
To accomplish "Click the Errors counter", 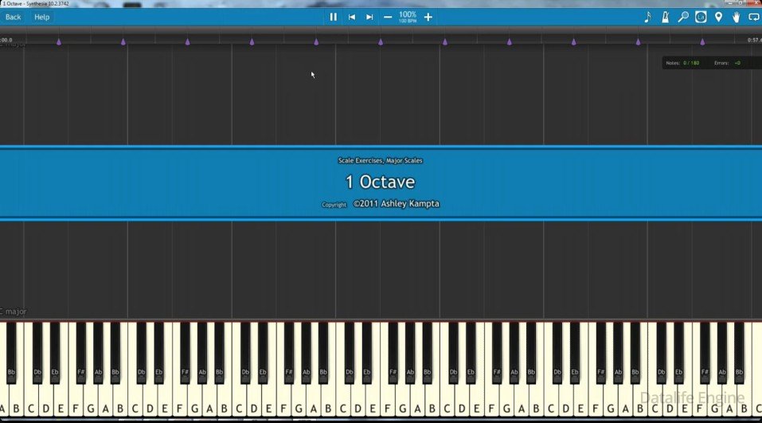I will click(728, 63).
